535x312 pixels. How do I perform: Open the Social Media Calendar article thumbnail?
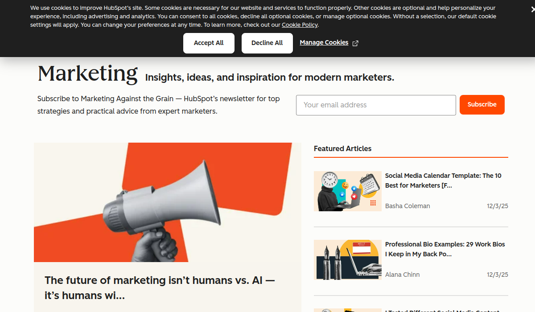(348, 191)
